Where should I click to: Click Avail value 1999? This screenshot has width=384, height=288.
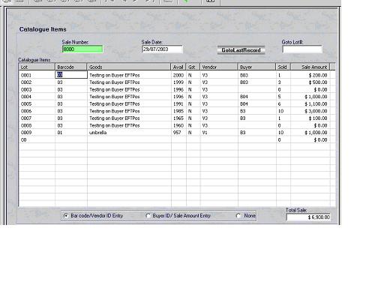(x=178, y=82)
